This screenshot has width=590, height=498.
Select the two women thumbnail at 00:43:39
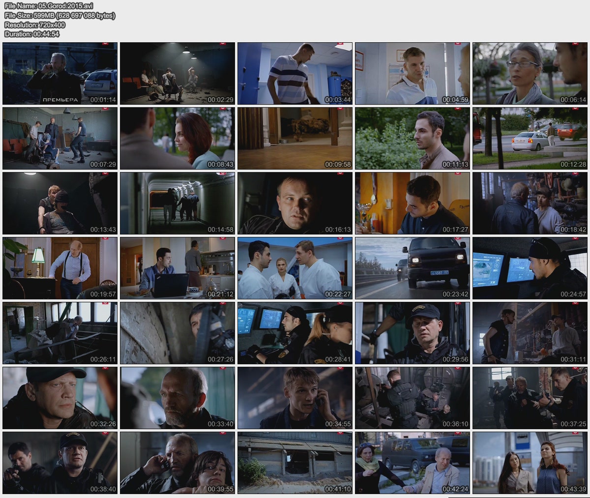[x=530, y=463]
